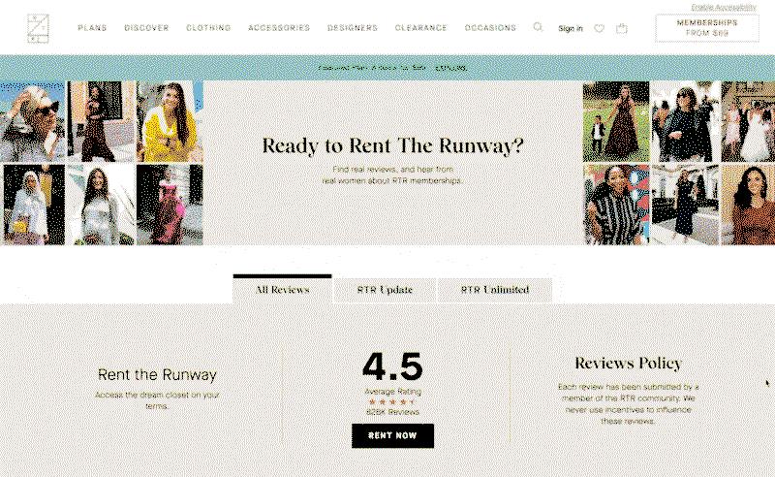Click the Enable Accessibility link
The image size is (775, 477).
coord(724,7)
